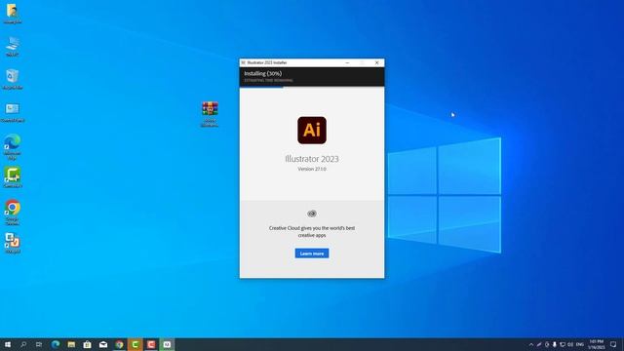Image resolution: width=624 pixels, height=351 pixels.
Task: Open File Explorer from the taskbar
Action: pyautogui.click(x=71, y=344)
